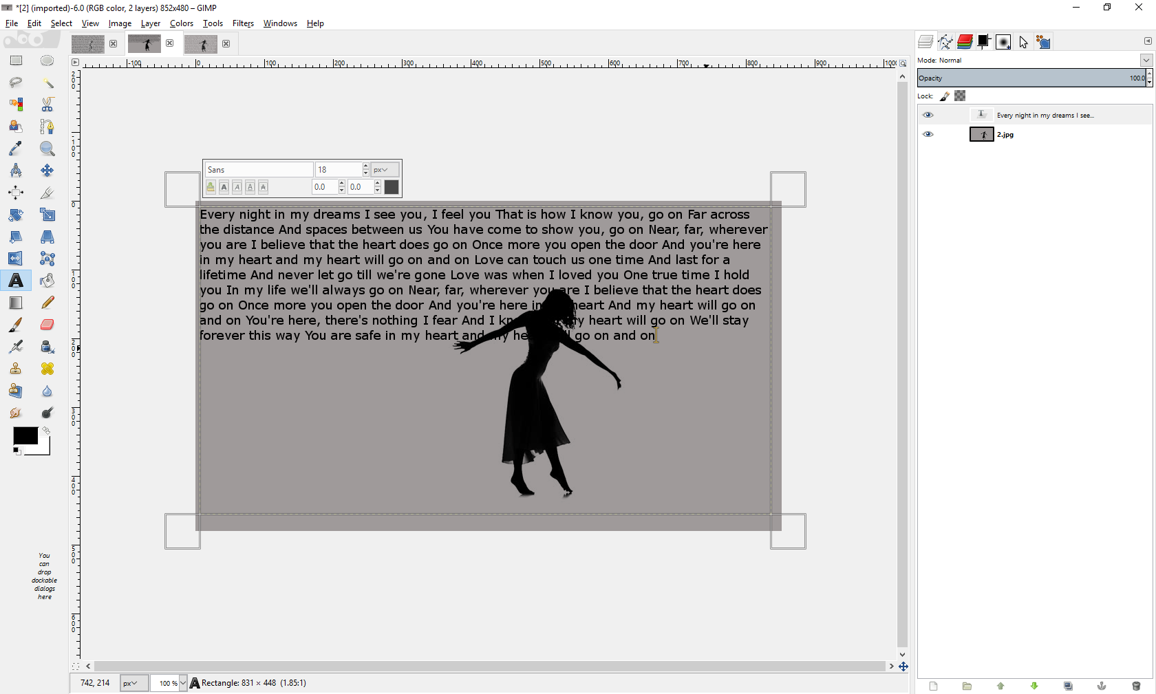The height and width of the screenshot is (694, 1156).
Task: Select the Color Picker eyedropper tool
Action: (16, 149)
